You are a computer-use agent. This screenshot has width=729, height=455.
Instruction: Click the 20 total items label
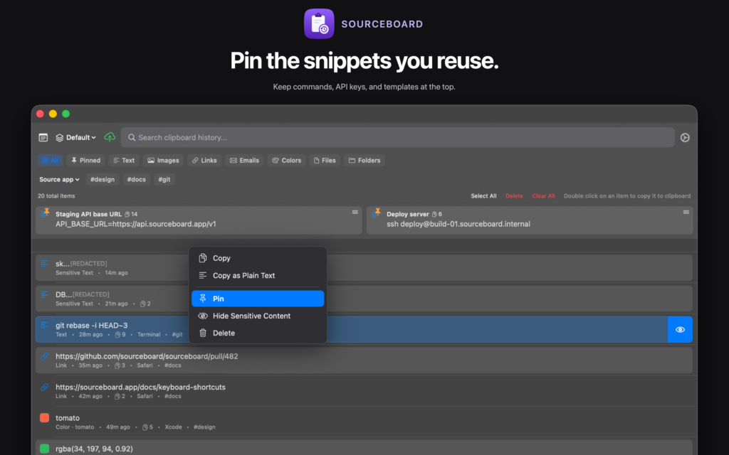coord(56,196)
